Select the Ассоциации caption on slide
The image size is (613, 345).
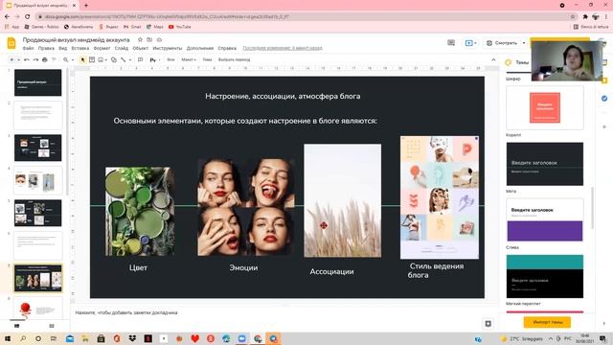tap(331, 271)
